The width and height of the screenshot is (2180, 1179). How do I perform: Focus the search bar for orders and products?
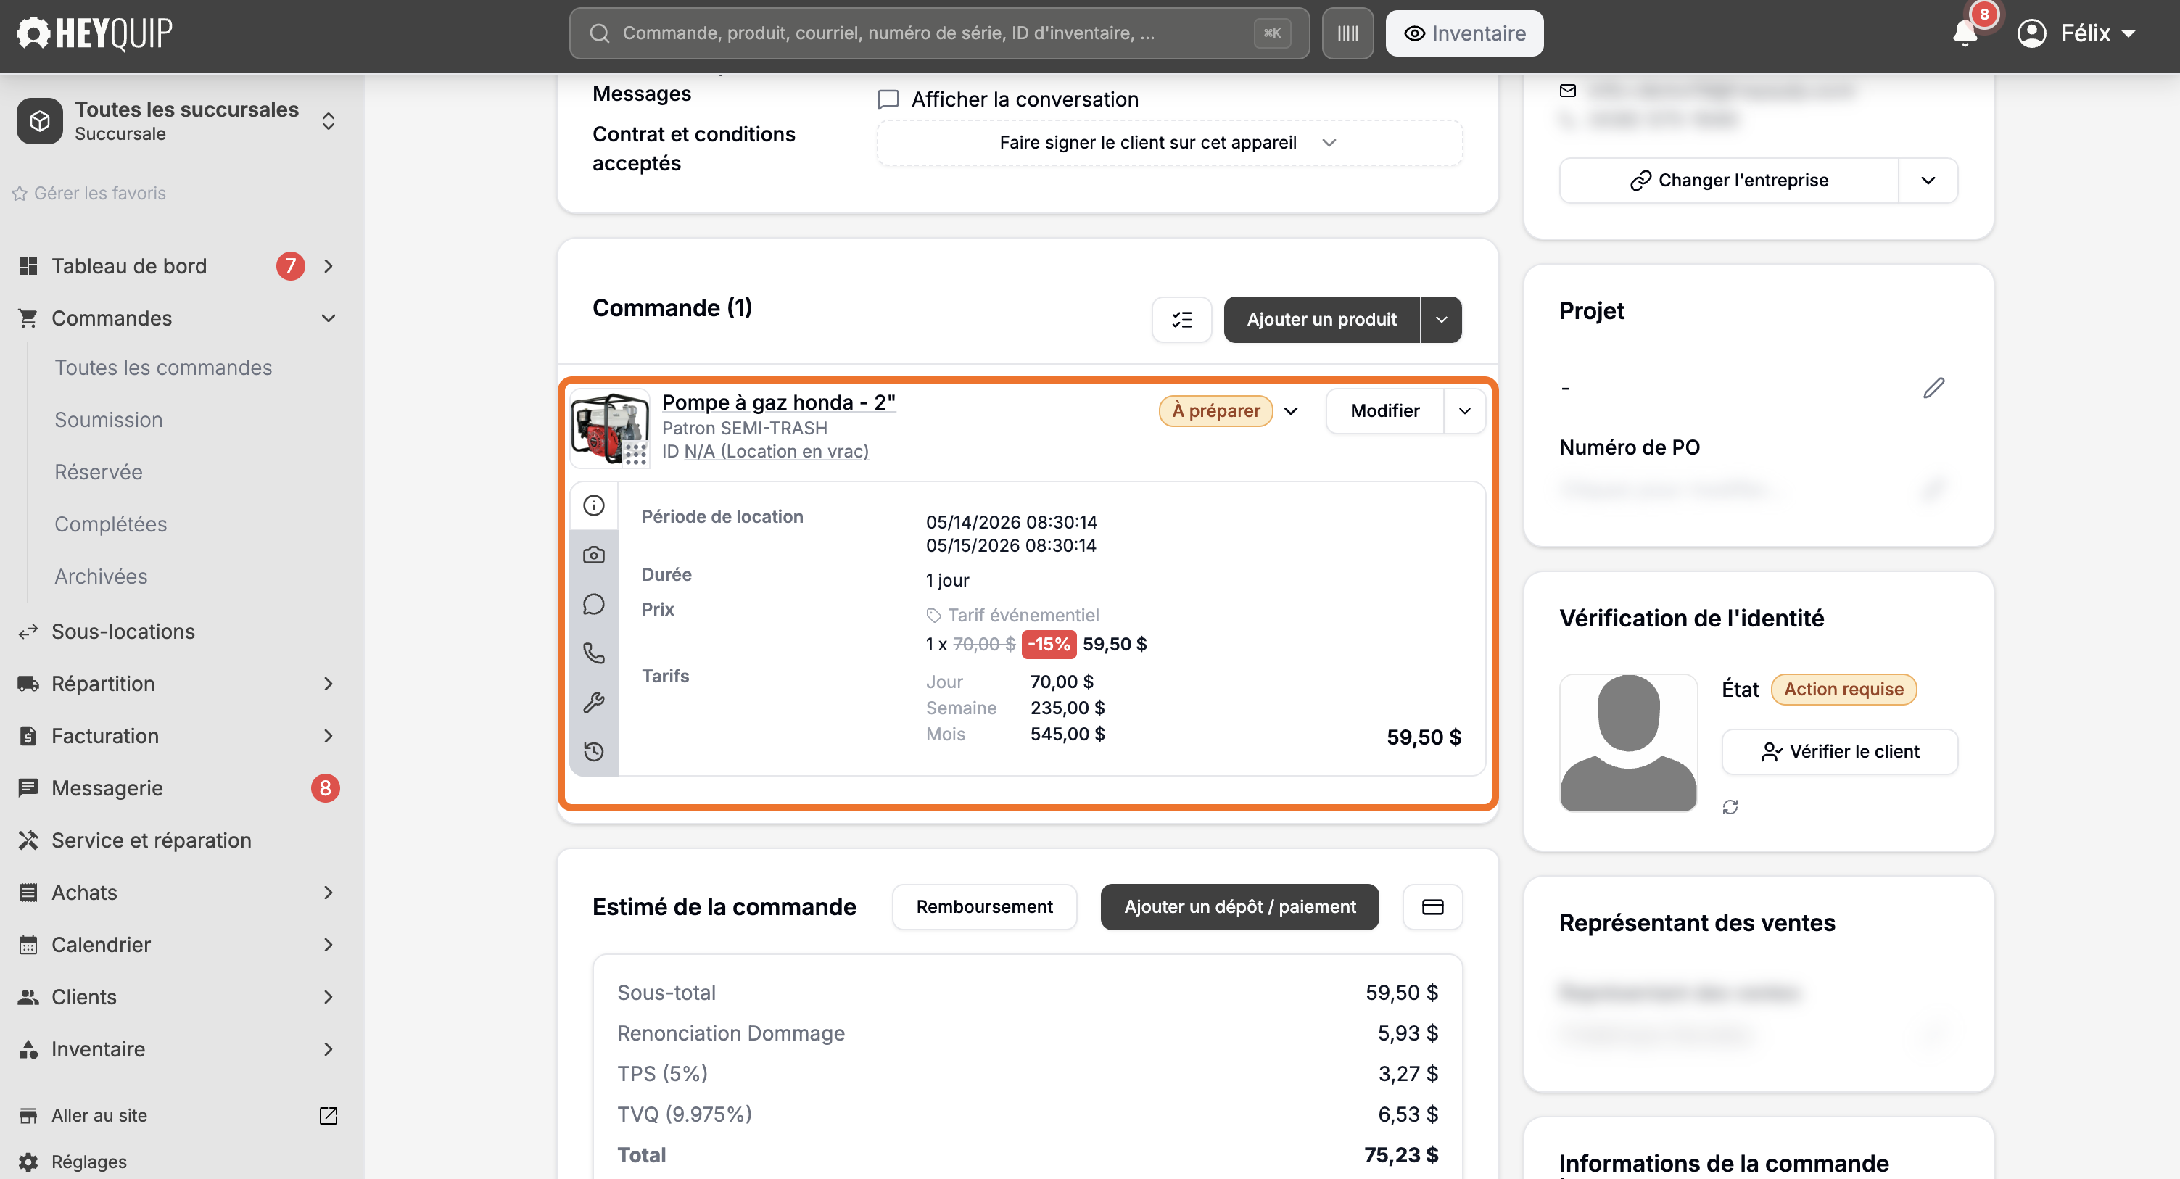click(x=938, y=33)
